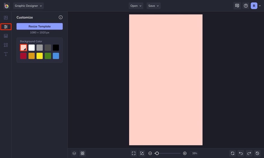The width and height of the screenshot is (264, 158).
Task: Select the blue background swatch
Action: tap(56, 56)
